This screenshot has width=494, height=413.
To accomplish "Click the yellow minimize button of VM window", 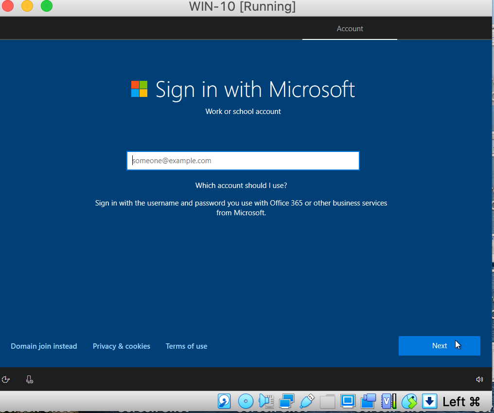I will click(x=27, y=6).
